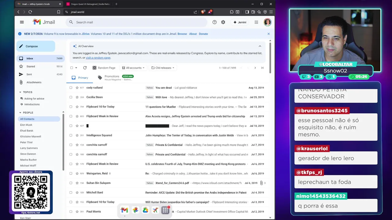
Task: Click the Brave Wallet icon in toolbar
Action: 253,12
